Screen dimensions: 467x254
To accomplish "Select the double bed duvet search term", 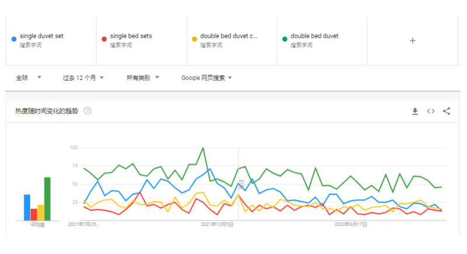I will [314, 36].
